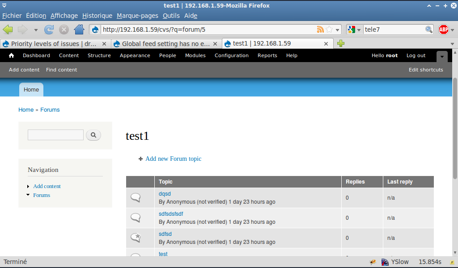Viewport: 458px width, 268px height.
Task: Submit search with the magnifier button
Action: tap(93, 135)
